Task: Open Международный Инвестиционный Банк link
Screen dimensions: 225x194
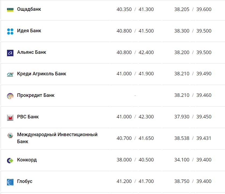Action: pos(57,138)
